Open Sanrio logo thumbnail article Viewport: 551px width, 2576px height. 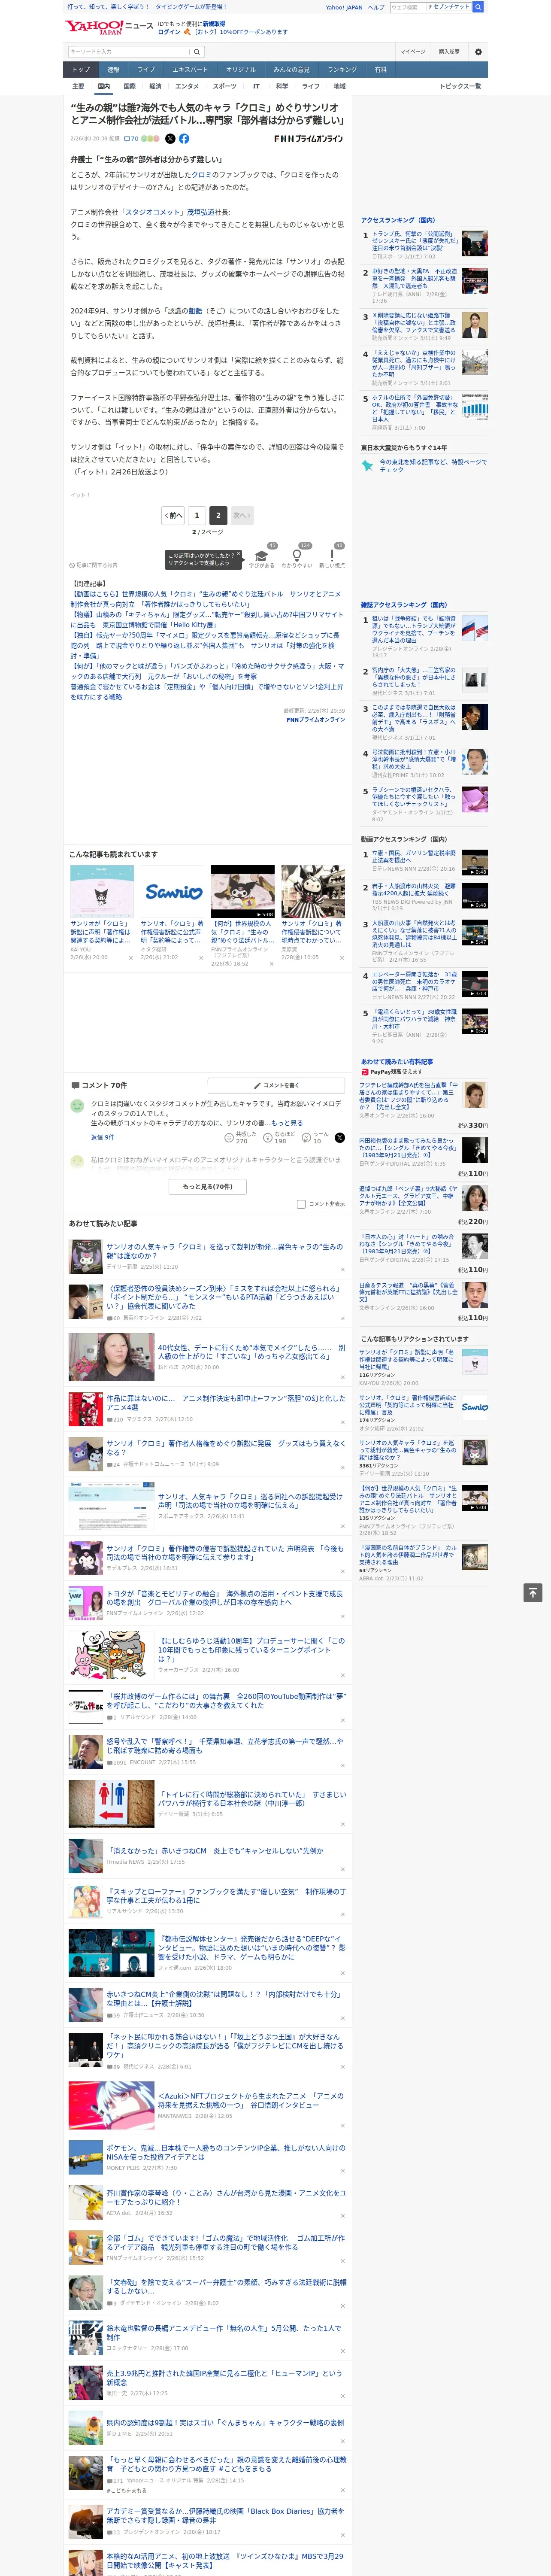(x=172, y=891)
